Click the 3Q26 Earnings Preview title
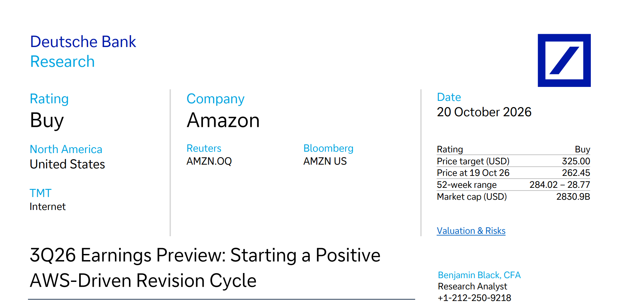 click(205, 268)
